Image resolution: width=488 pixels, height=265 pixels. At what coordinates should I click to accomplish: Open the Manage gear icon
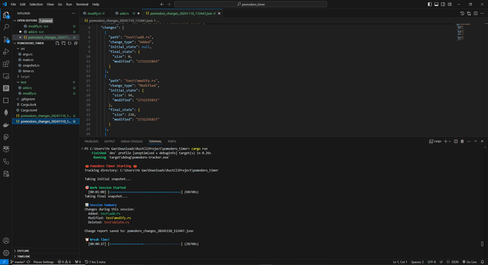pyautogui.click(x=6, y=251)
